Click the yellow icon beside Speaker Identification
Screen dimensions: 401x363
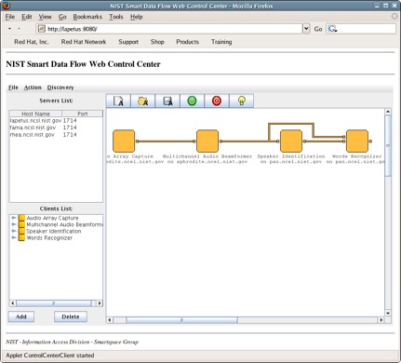21,231
